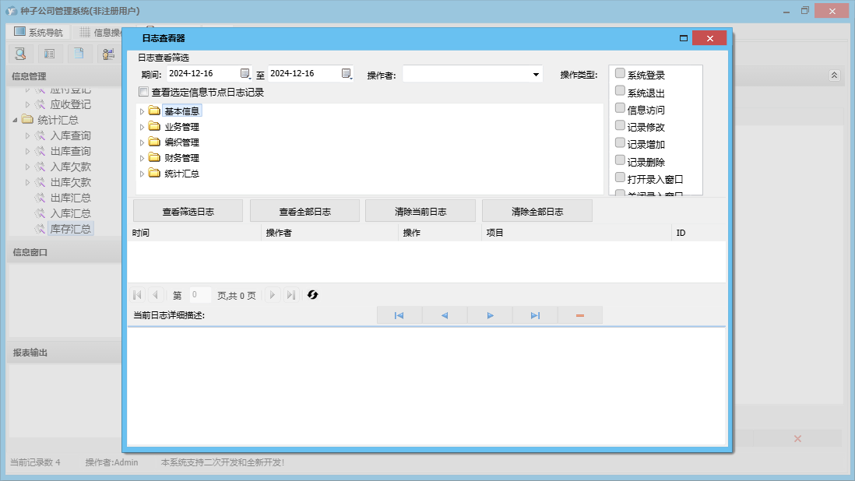Show next log detail record
Viewport: 855px width, 481px height.
click(x=490, y=315)
